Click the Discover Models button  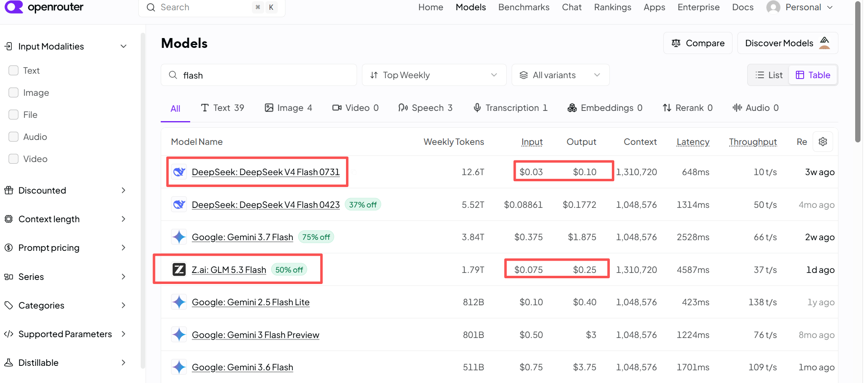[788, 43]
